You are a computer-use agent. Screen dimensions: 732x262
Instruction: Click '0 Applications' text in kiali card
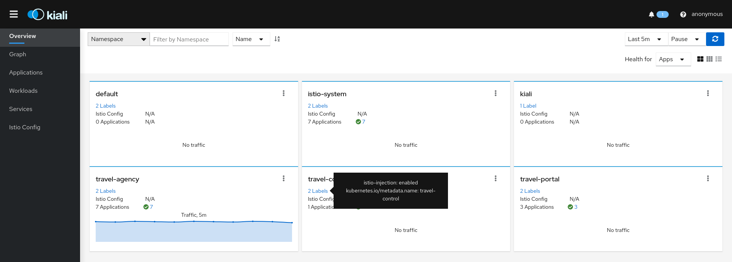point(537,122)
